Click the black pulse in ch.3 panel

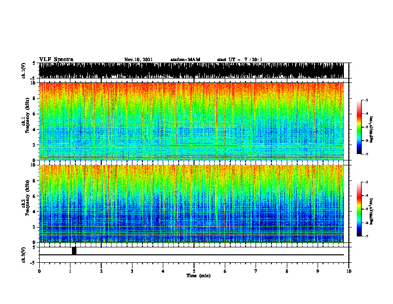74,251
